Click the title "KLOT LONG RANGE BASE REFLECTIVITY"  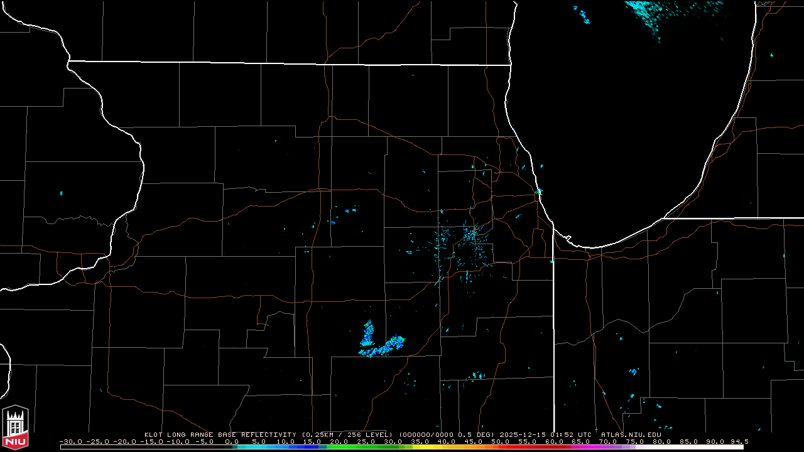220,434
